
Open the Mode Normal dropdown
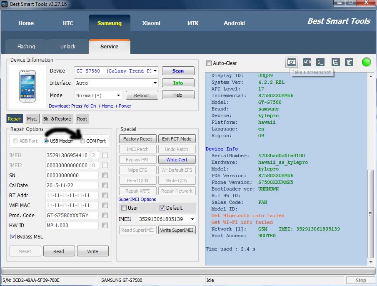(x=119, y=95)
